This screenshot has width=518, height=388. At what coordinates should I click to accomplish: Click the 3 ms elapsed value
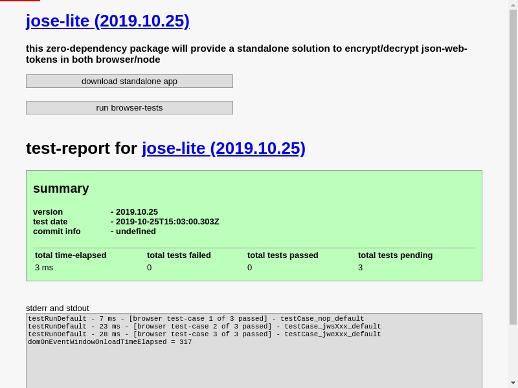(44, 268)
